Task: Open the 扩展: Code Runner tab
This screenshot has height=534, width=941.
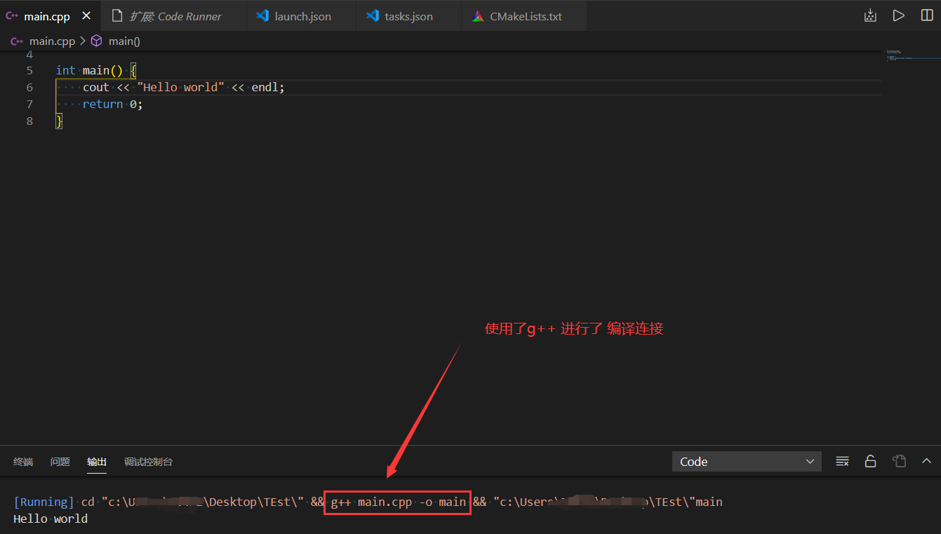Action: (x=174, y=16)
